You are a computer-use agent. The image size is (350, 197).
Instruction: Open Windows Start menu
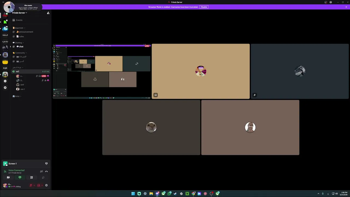pyautogui.click(x=133, y=194)
